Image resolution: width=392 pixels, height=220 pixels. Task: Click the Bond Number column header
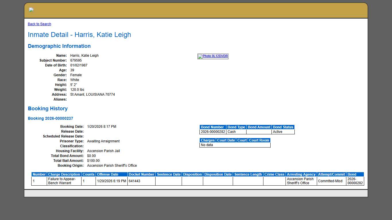click(212, 127)
